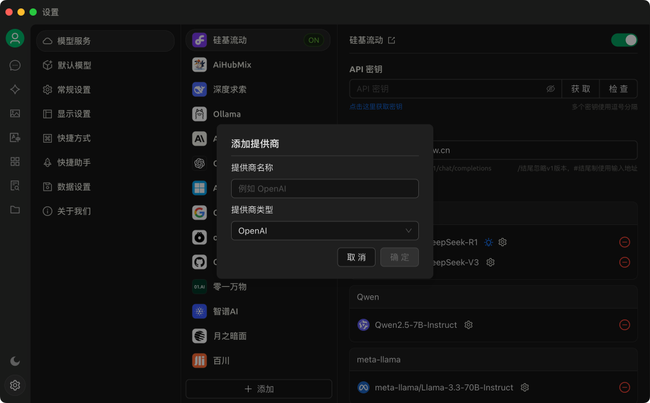
Task: Select 智谱AI provider in list
Action: [x=258, y=312]
